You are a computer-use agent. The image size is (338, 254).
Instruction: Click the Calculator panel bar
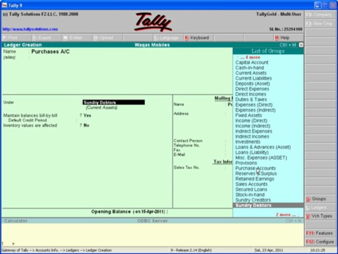(x=152, y=221)
